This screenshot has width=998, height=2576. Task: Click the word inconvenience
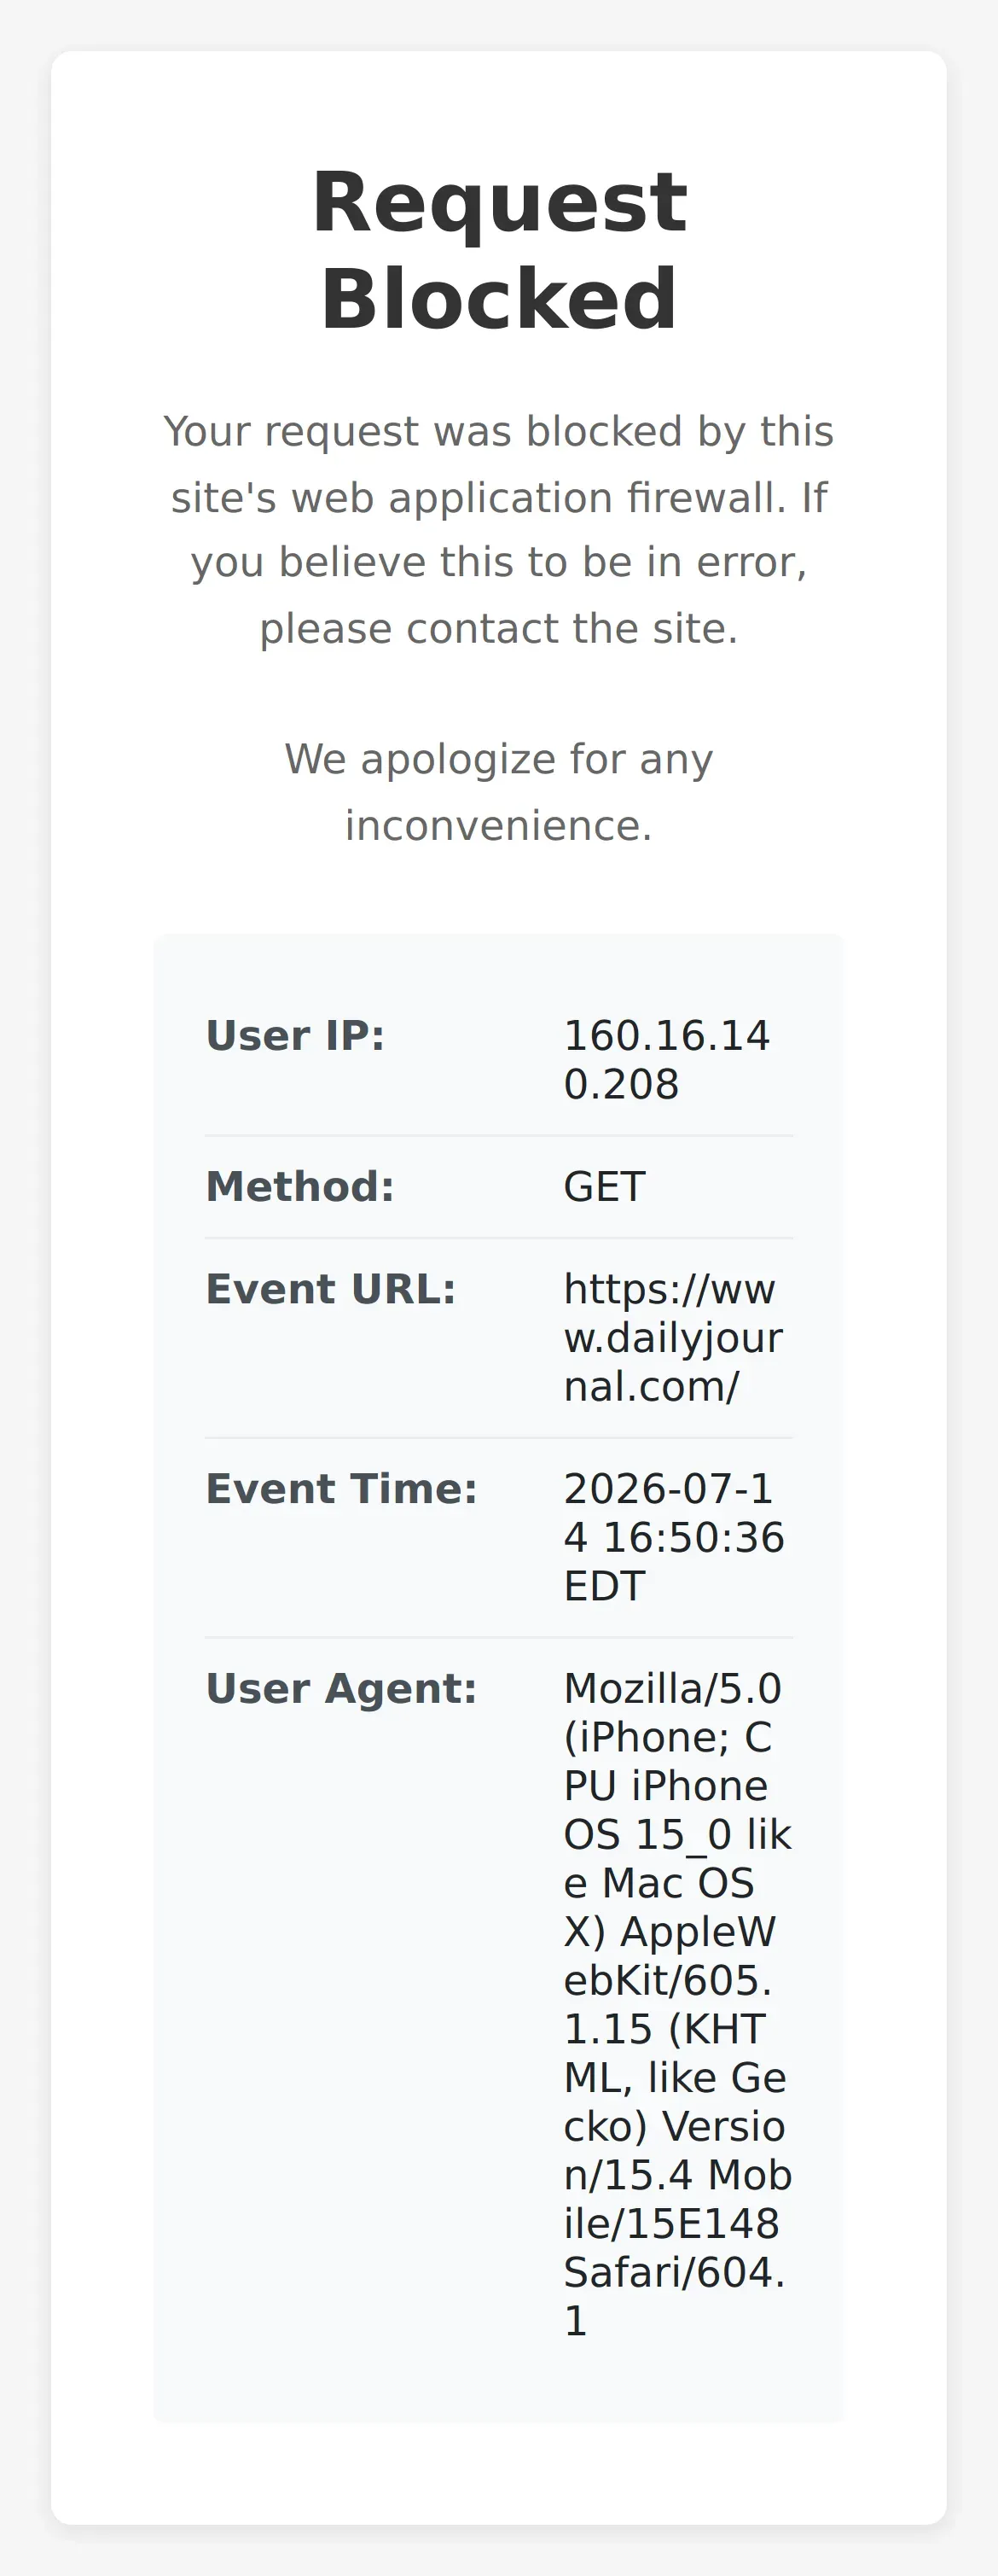[498, 825]
